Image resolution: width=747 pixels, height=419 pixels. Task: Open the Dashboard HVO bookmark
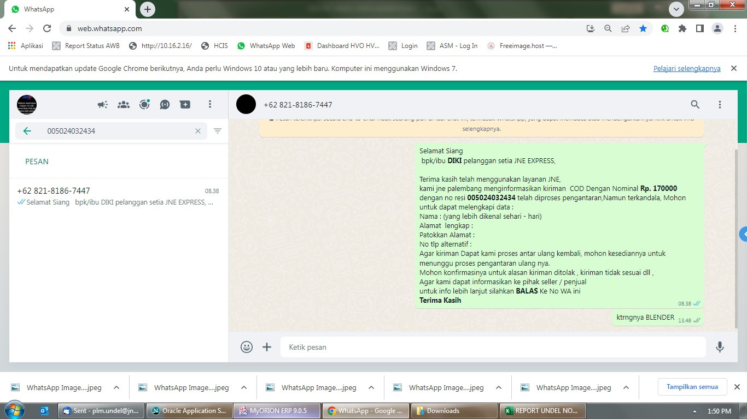pos(342,46)
